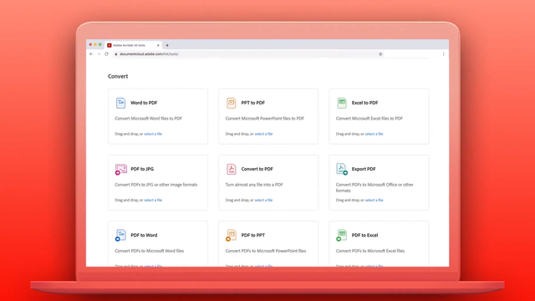Image resolution: width=535 pixels, height=301 pixels.
Task: Go forward with the browser forward arrow
Action: click(99, 54)
